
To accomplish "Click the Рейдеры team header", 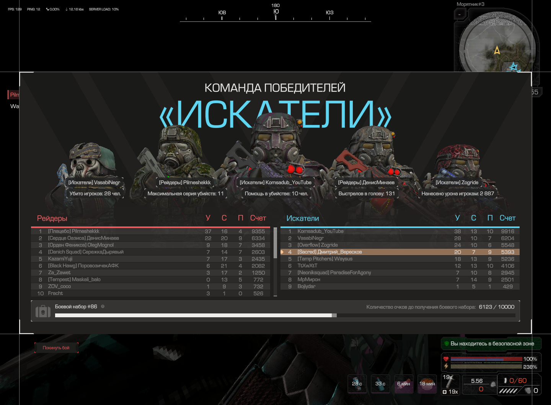I will click(x=52, y=218).
